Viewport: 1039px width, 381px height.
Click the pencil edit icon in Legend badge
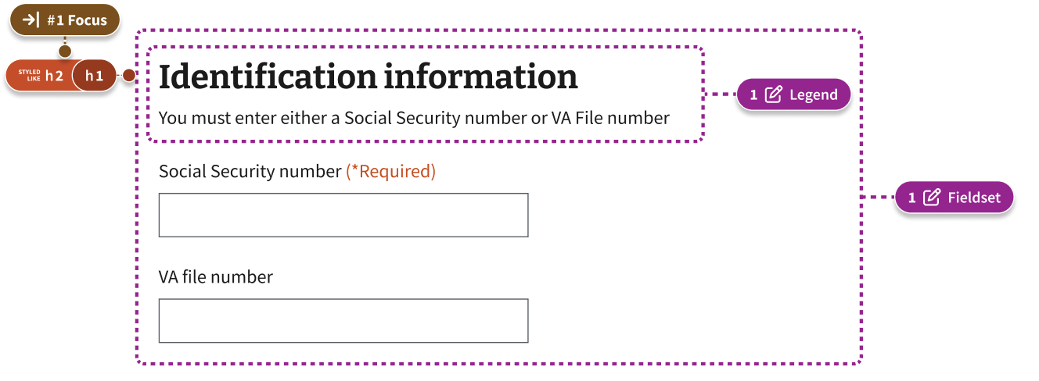pyautogui.click(x=773, y=95)
